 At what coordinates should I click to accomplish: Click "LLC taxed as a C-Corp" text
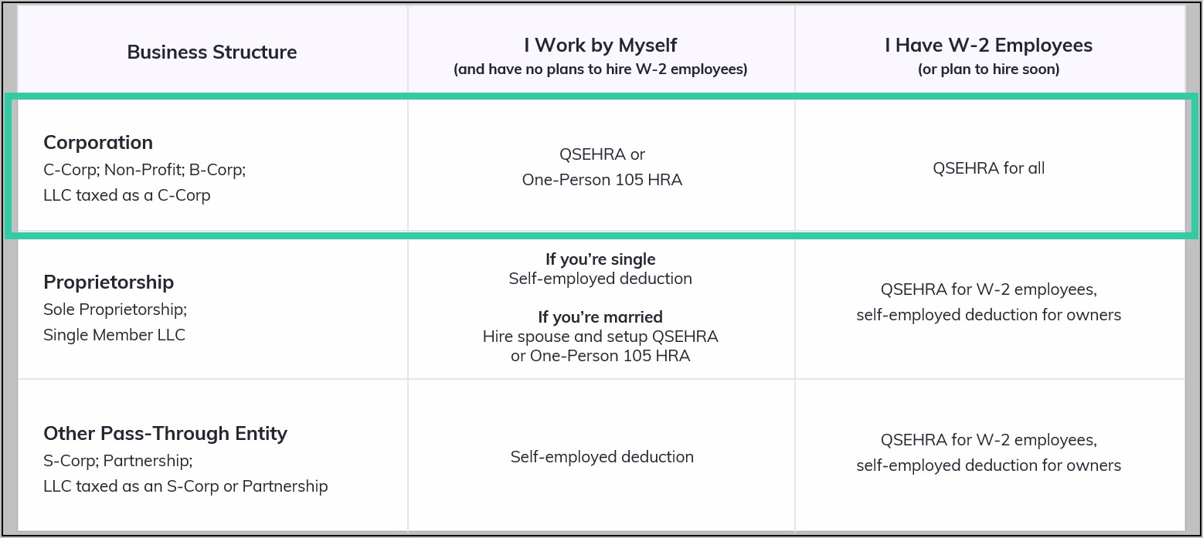coord(127,195)
